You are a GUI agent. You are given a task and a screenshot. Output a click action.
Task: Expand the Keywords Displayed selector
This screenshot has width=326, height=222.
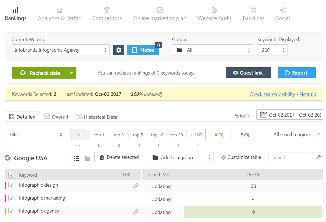coord(272,50)
